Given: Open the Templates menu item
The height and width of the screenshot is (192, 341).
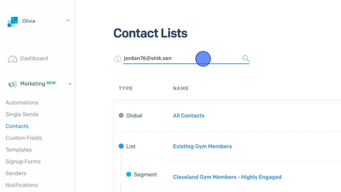Looking at the screenshot, I should [18, 150].
